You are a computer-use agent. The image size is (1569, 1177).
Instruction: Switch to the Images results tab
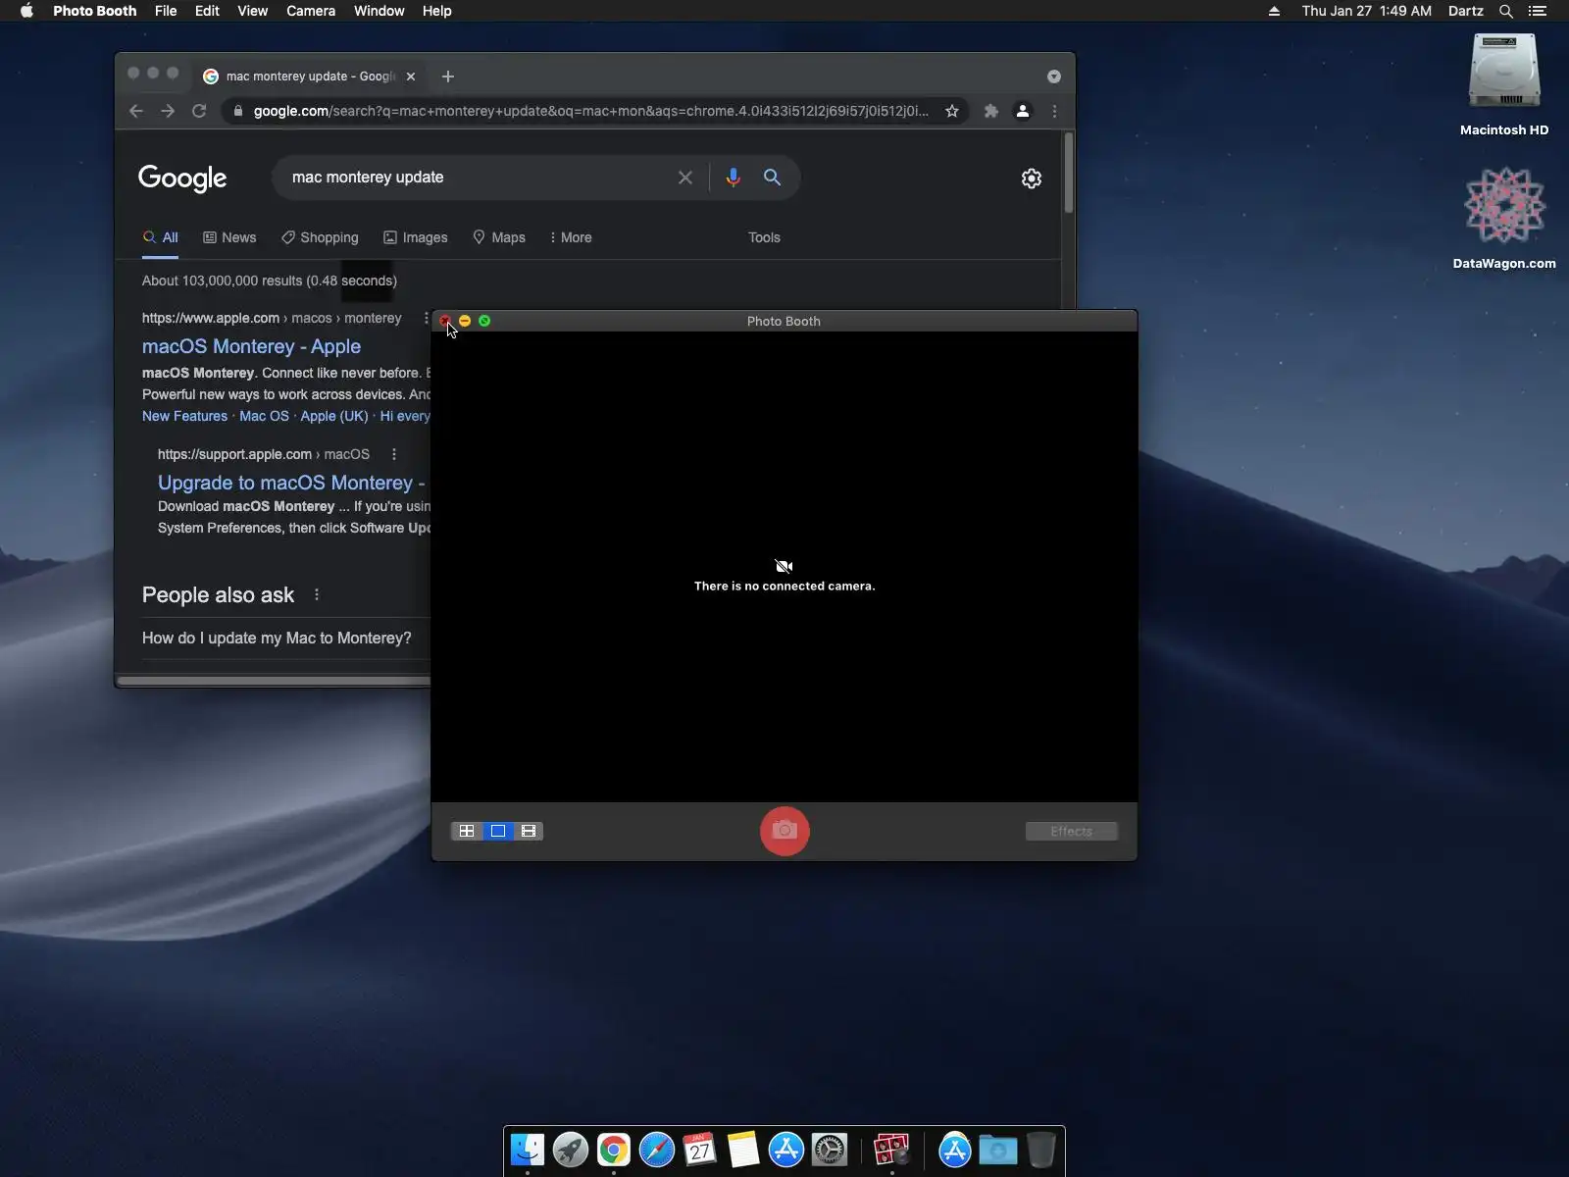[415, 237]
